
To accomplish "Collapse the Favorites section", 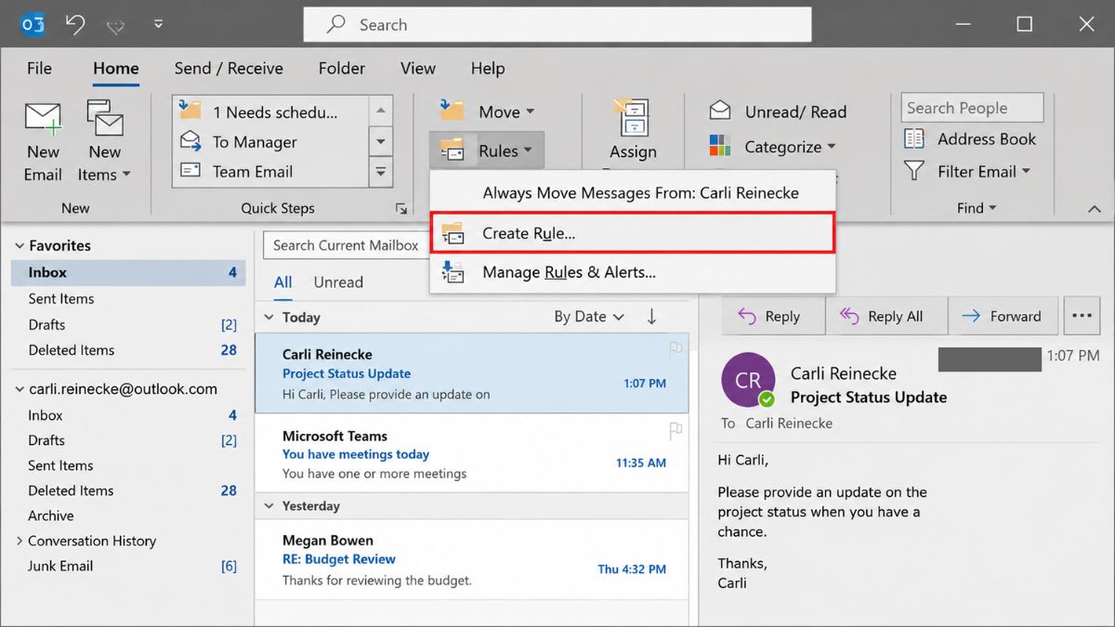I will [x=20, y=245].
